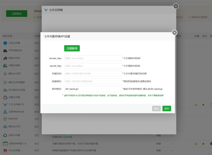Screen dimensions: 212x155
Task: Click the 加速域名 domain input field
Action: pos(93,81)
